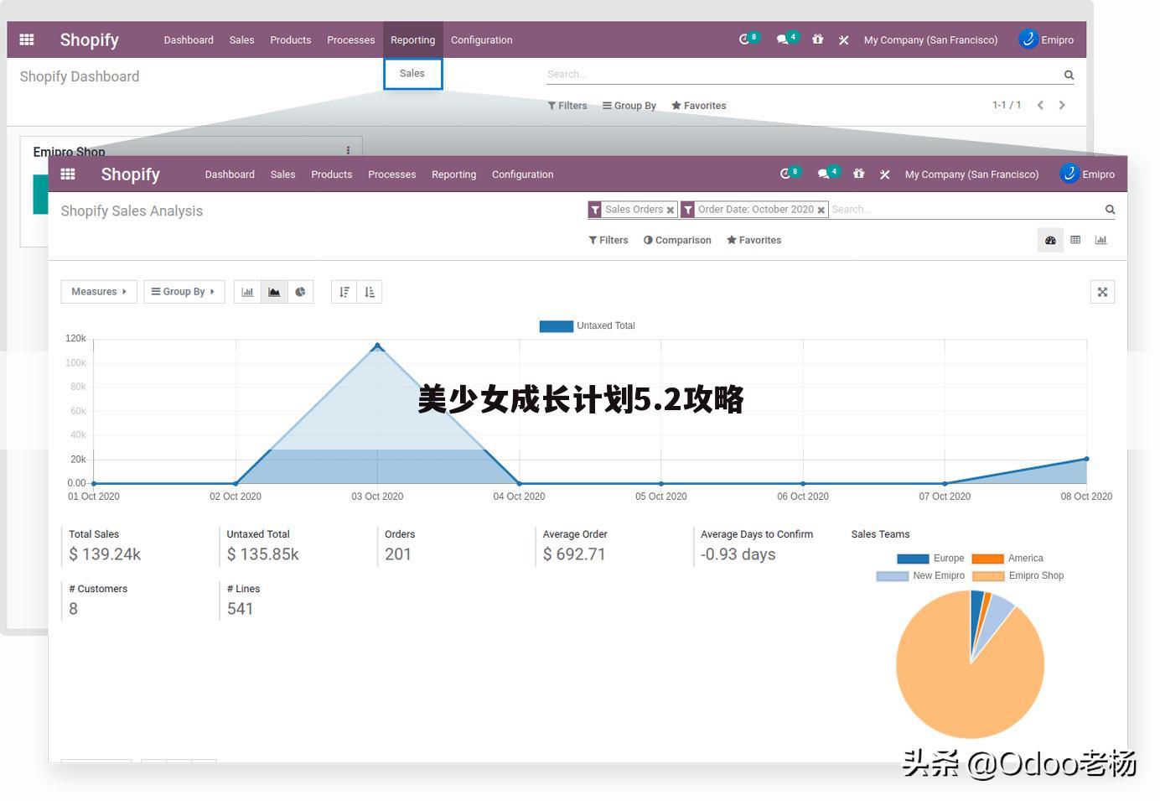Go to next page in dashboard pager
The width and height of the screenshot is (1160, 801).
(x=1062, y=105)
